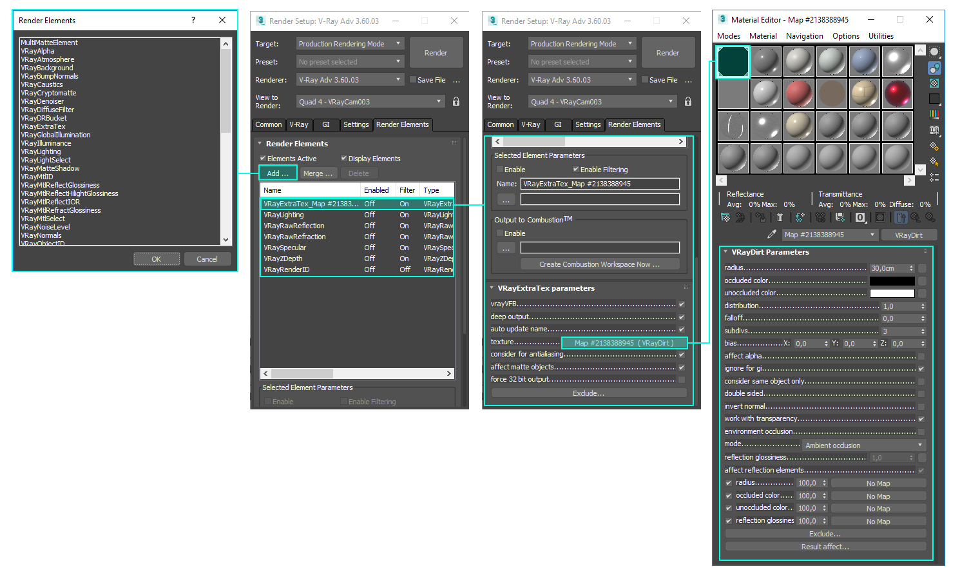Click Sample UV Tiling icon
The height and width of the screenshot is (577, 960).
(934, 99)
